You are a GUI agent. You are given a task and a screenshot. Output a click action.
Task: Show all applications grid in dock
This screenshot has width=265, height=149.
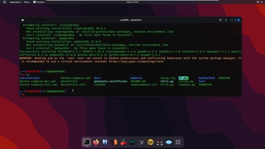click(178, 142)
